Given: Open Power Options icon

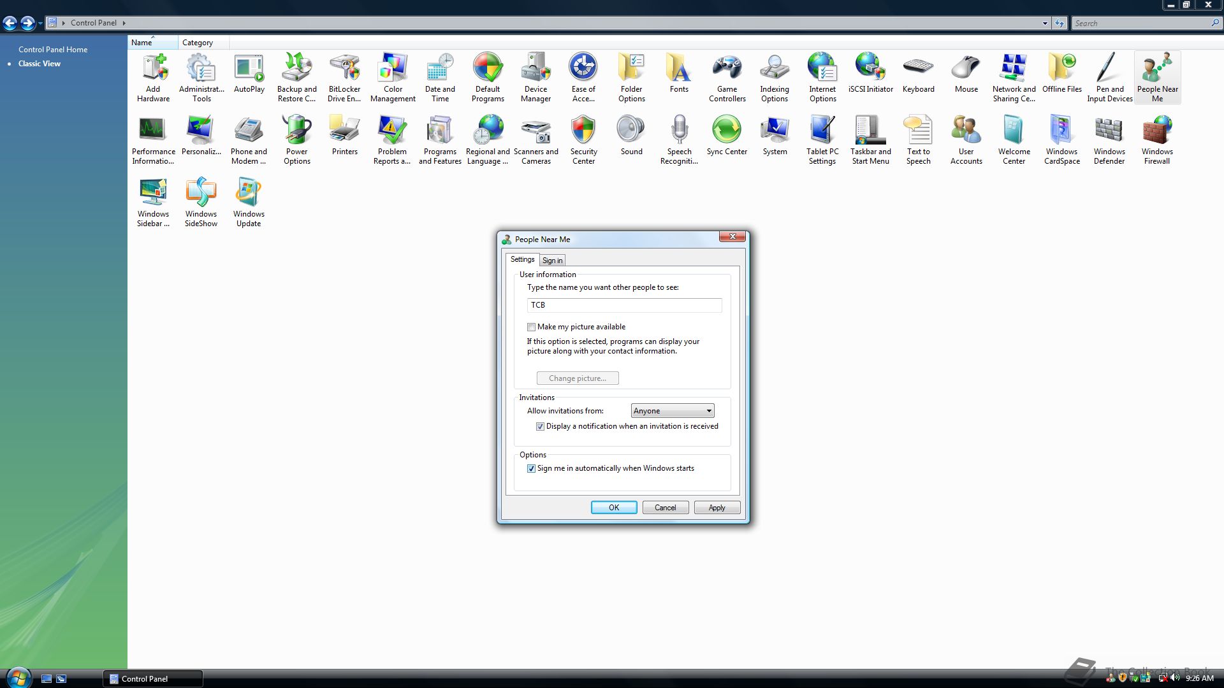Looking at the screenshot, I should point(297,140).
